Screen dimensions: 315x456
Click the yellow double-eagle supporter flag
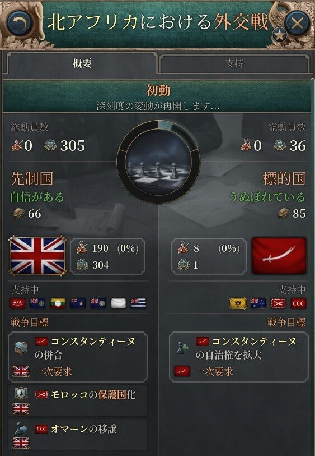pyautogui.click(x=238, y=303)
